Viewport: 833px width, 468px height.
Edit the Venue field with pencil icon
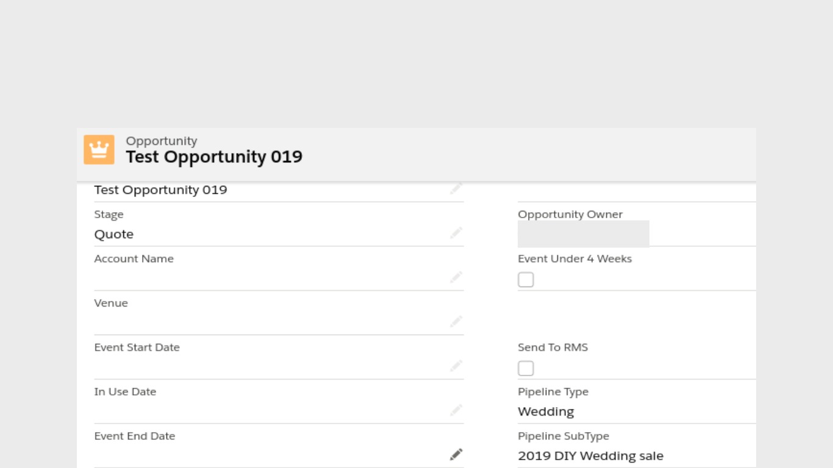pyautogui.click(x=456, y=322)
